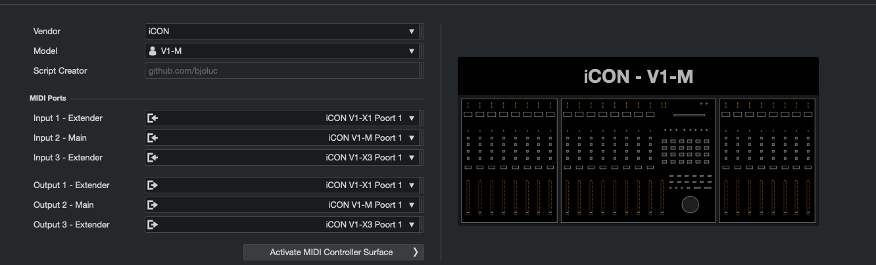Click the iCON V1-X3 Poort 1 value for Input 3
876x265 pixels.
point(363,158)
